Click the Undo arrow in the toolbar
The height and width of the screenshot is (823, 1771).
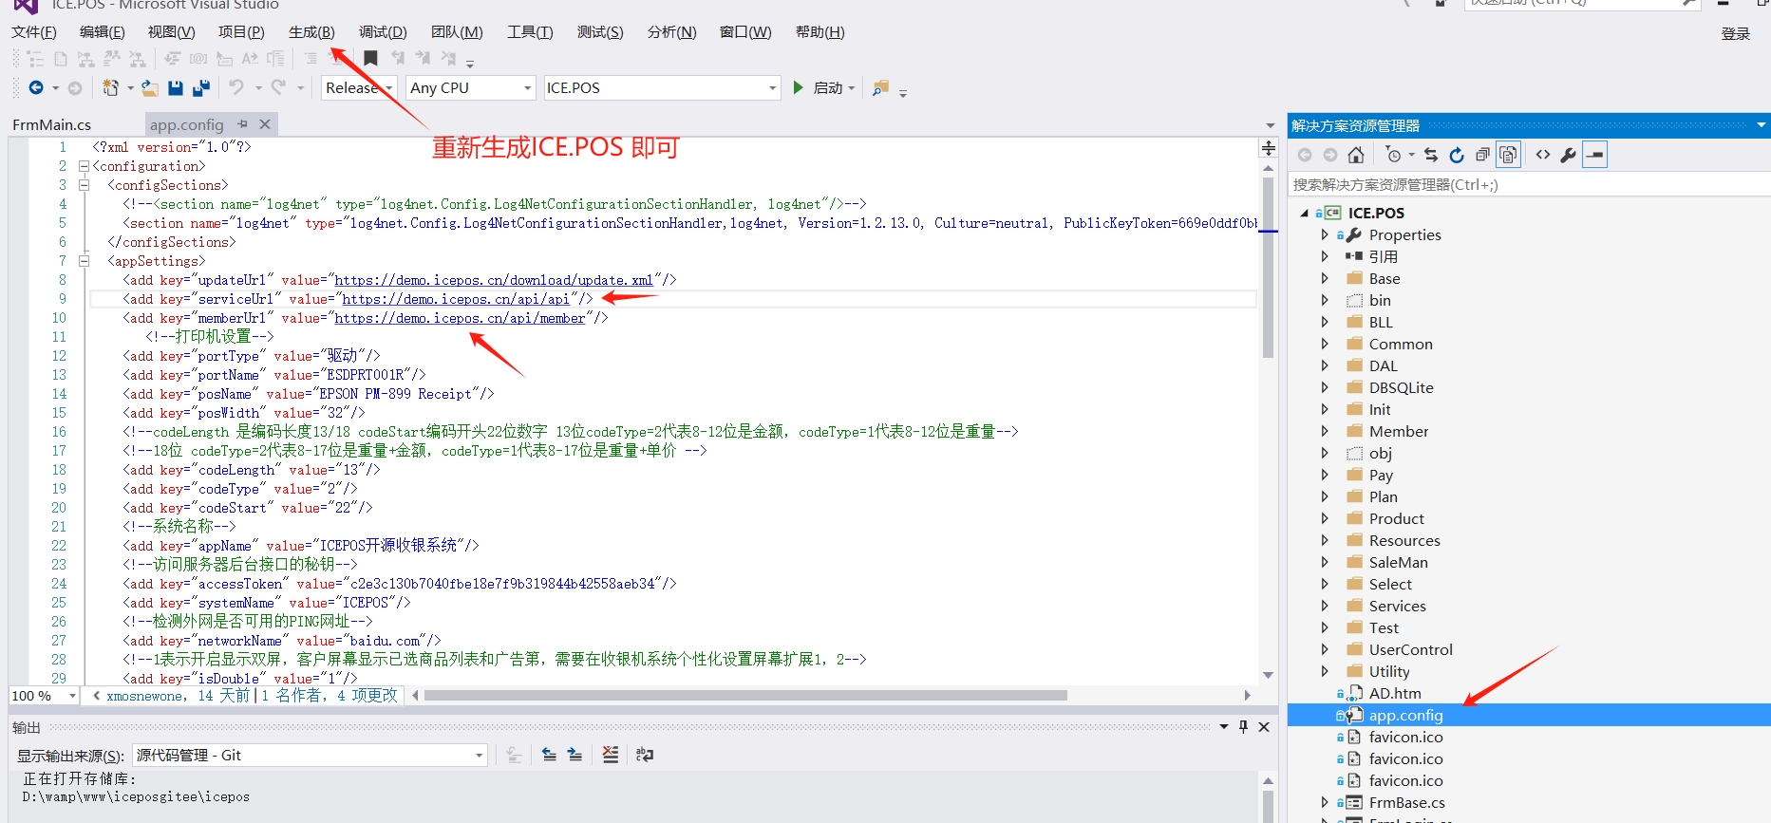[x=236, y=87]
